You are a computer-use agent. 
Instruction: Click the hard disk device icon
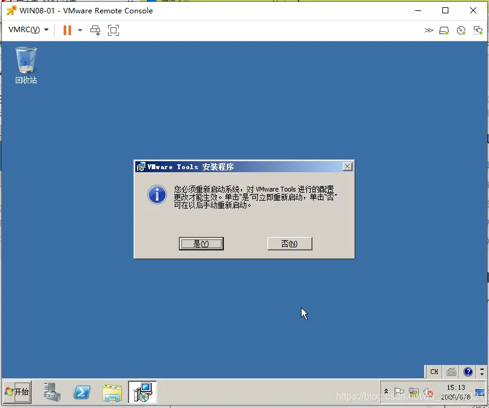tap(444, 30)
